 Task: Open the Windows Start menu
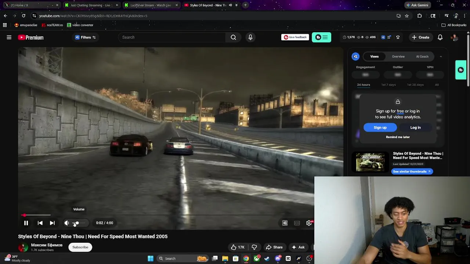tap(151, 258)
